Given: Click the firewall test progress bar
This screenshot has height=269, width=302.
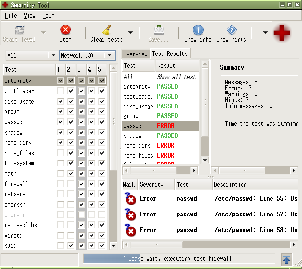Looking at the screenshot, I should (x=179, y=258).
